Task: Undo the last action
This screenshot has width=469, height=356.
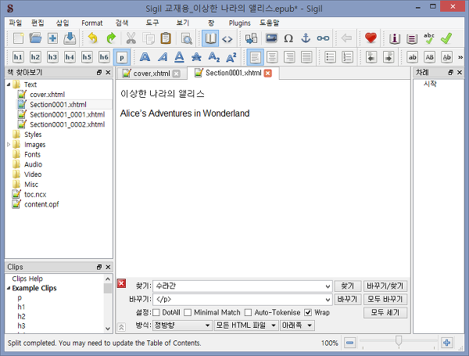Action: click(x=93, y=38)
